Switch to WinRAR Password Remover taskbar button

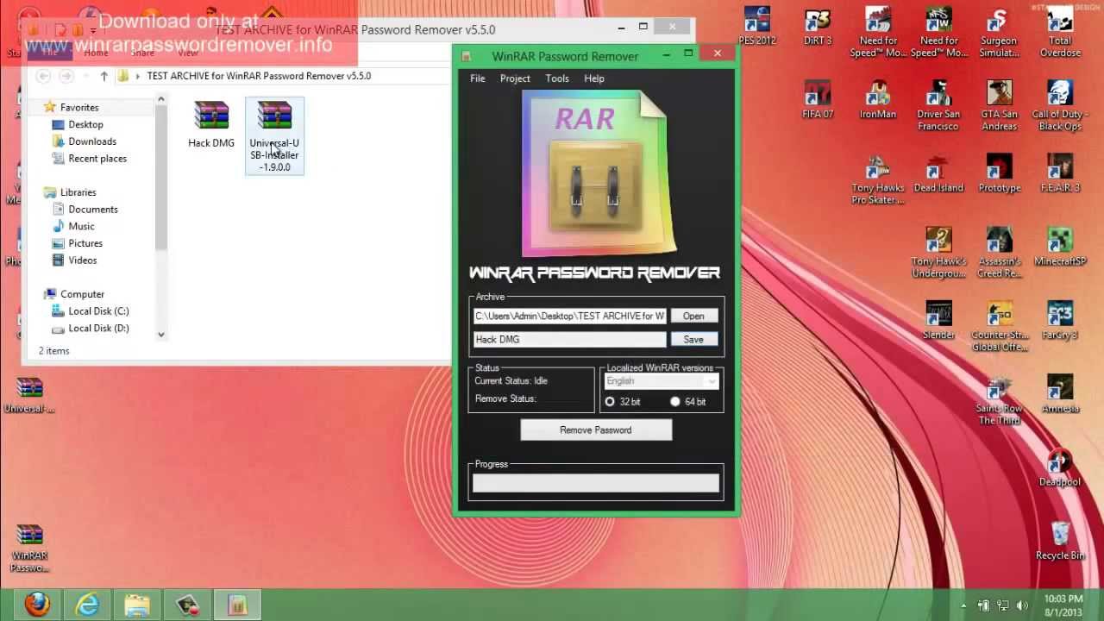[237, 605]
